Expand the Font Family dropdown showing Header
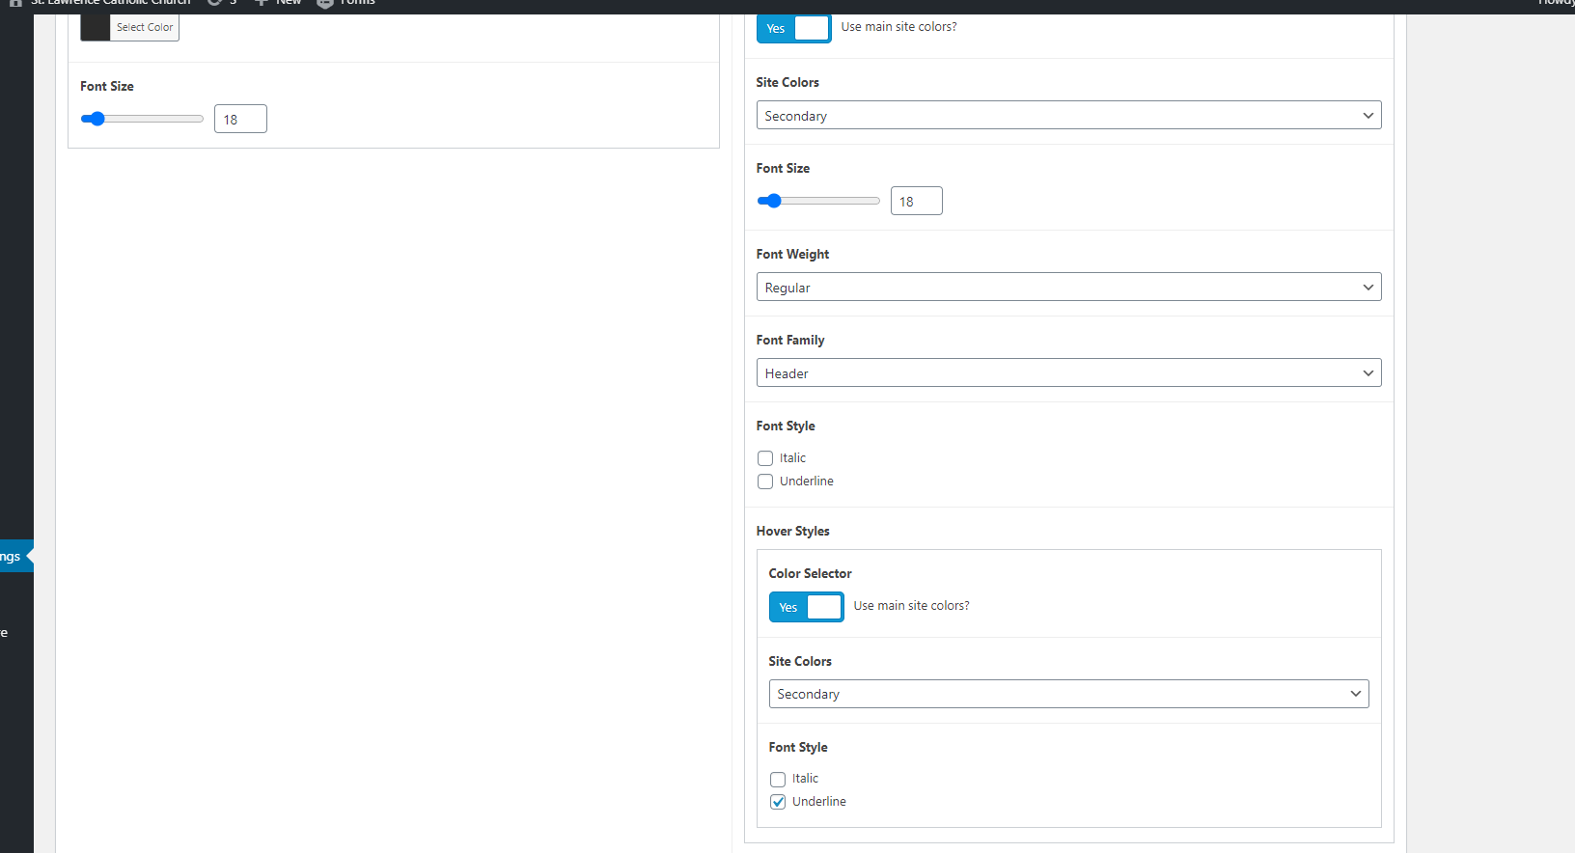1575x853 pixels. click(1068, 373)
